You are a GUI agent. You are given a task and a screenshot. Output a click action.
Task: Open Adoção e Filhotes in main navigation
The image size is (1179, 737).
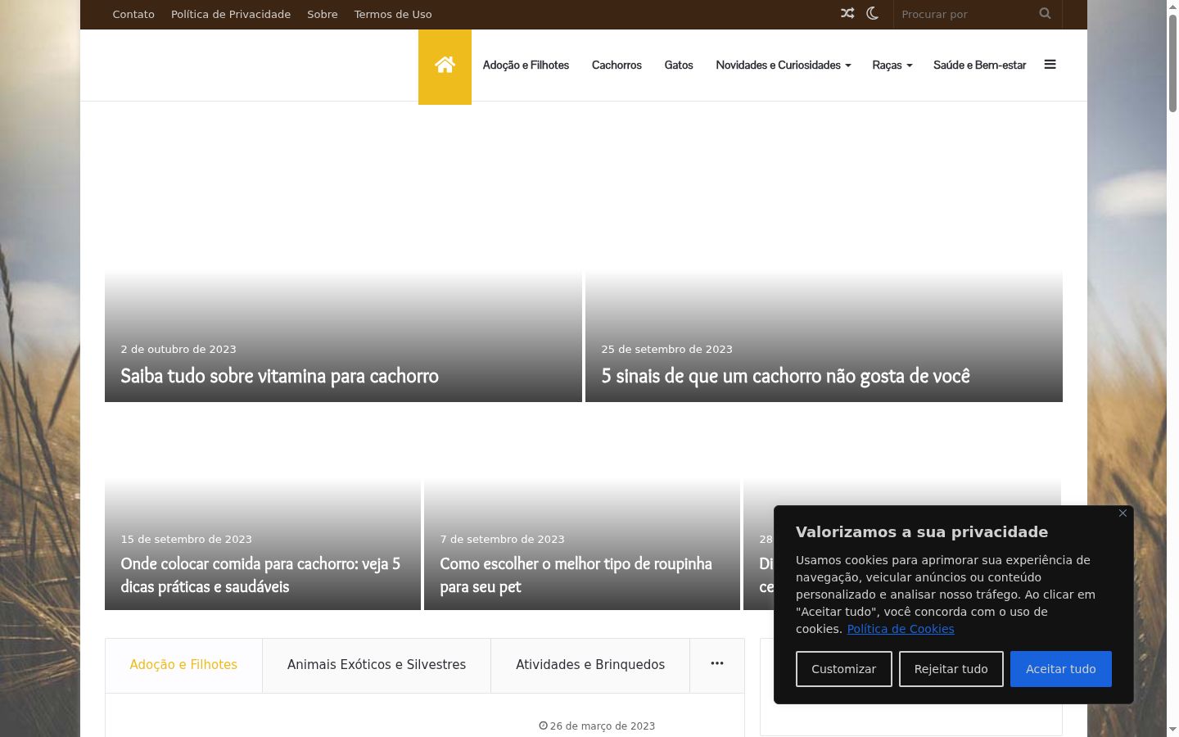coord(526,66)
